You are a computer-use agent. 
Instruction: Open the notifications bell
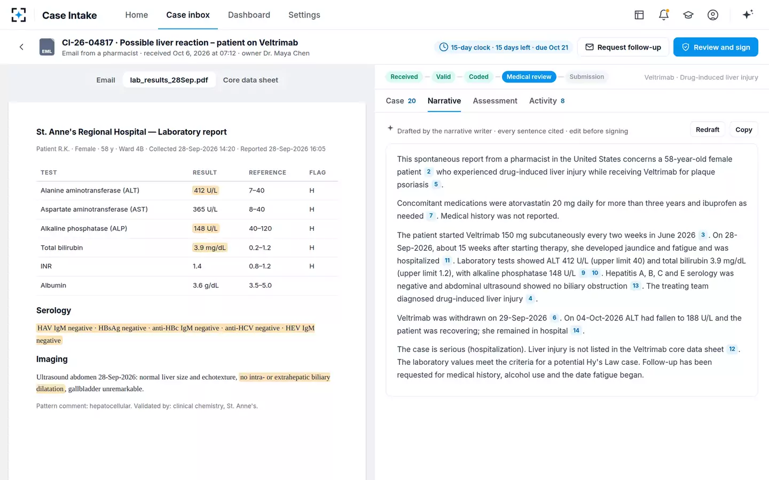[x=664, y=15]
